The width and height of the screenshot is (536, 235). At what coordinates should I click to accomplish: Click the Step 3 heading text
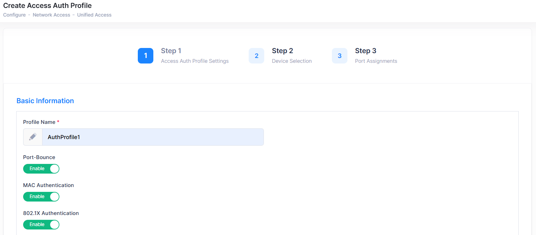(365, 50)
